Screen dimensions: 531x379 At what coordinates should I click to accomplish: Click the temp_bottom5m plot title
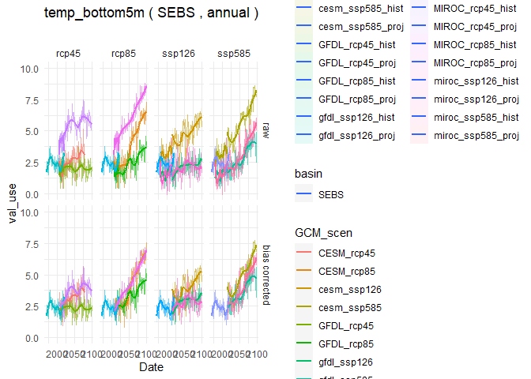(152, 13)
